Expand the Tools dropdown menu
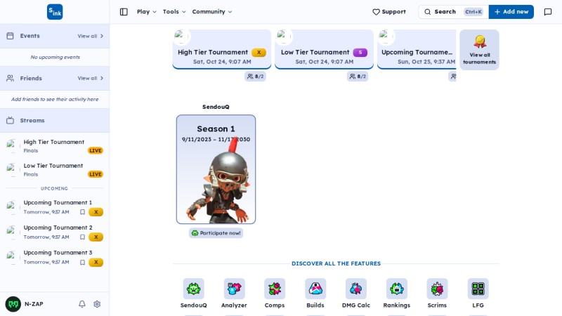Screen dimensions: 562x316 174,12
